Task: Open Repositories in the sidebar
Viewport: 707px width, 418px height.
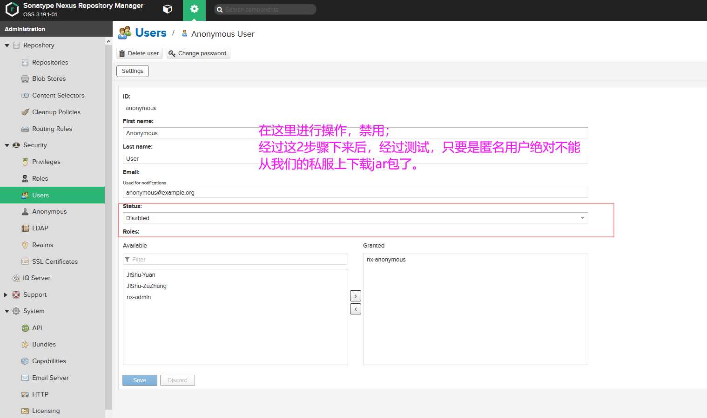Action: (50, 62)
